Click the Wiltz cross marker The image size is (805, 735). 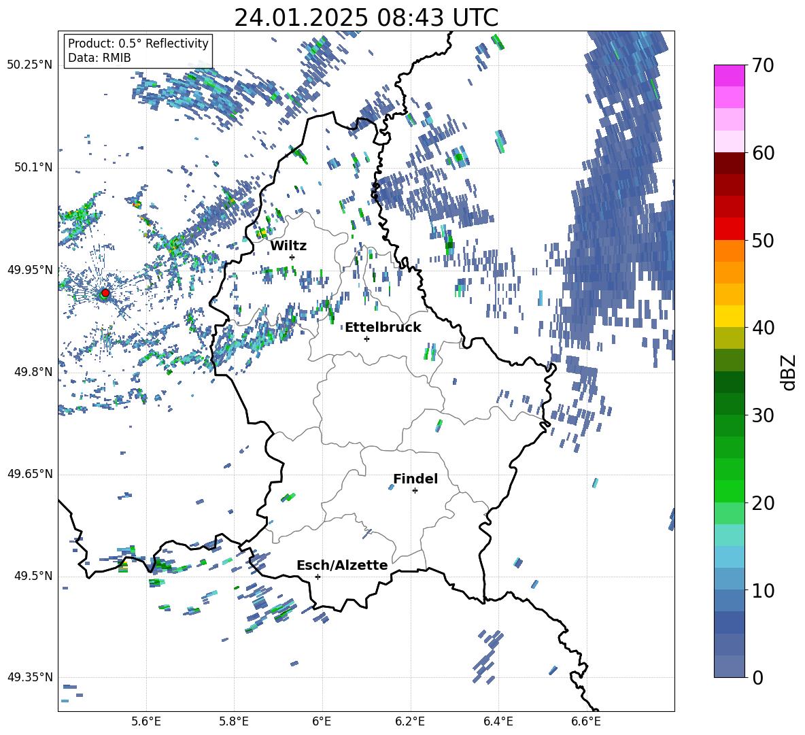[292, 257]
